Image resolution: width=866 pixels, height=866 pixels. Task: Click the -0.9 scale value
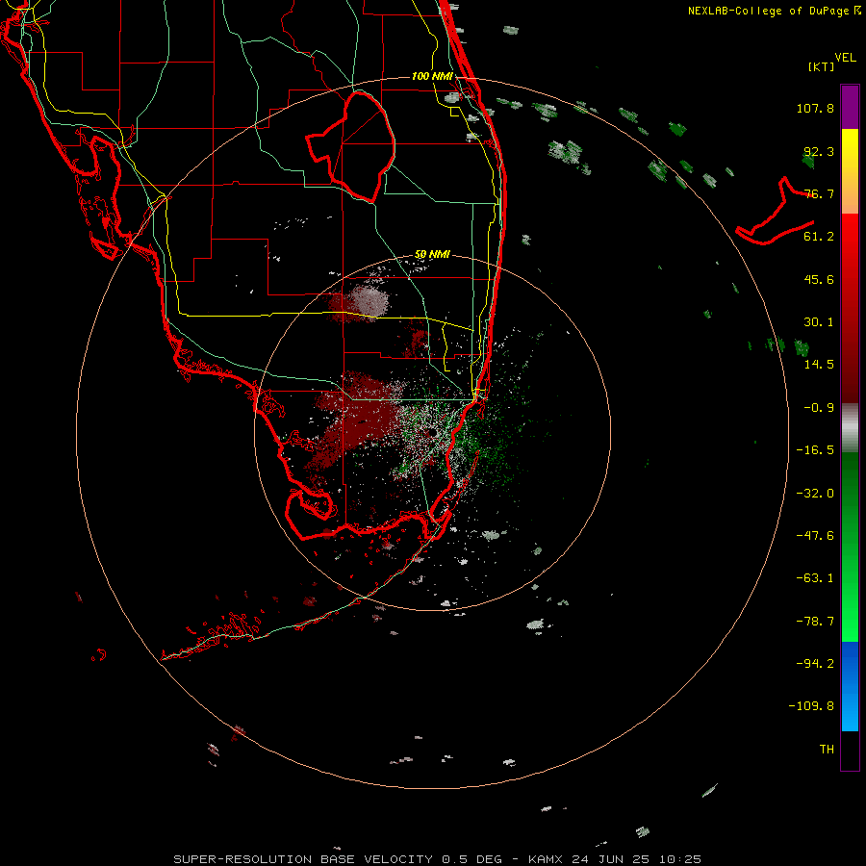point(819,408)
